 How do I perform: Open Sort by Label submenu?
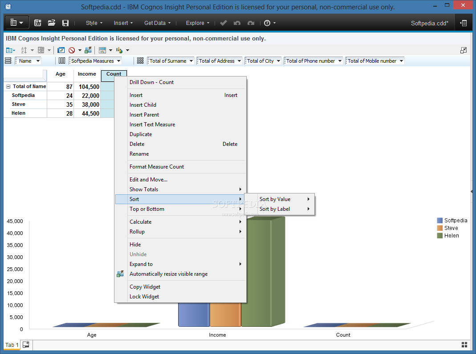tap(280, 209)
